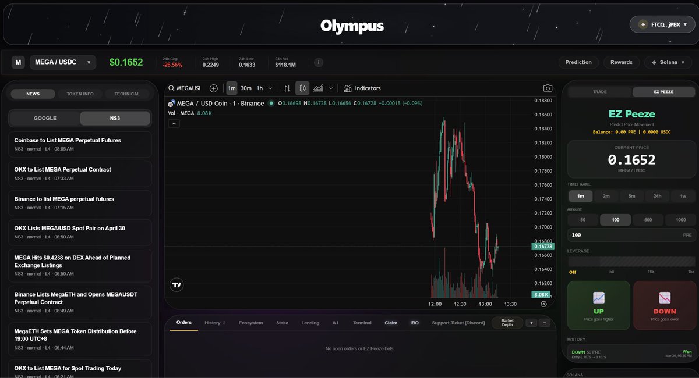Select the candlestick chart style icon
This screenshot has height=378, width=699.
pos(302,88)
